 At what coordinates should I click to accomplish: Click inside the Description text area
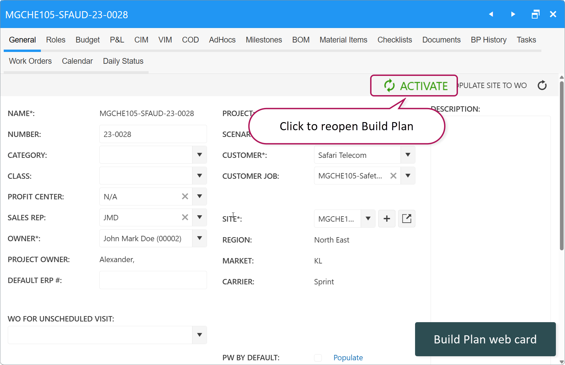pos(491,236)
